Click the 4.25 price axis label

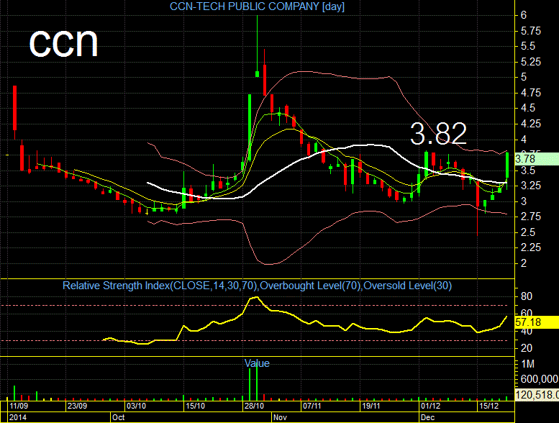(x=531, y=124)
